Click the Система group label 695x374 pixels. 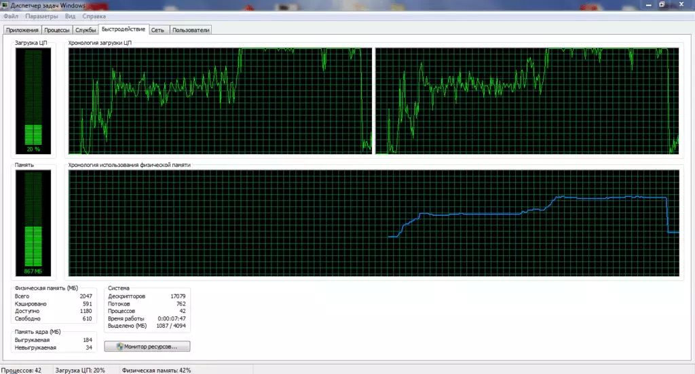118,288
